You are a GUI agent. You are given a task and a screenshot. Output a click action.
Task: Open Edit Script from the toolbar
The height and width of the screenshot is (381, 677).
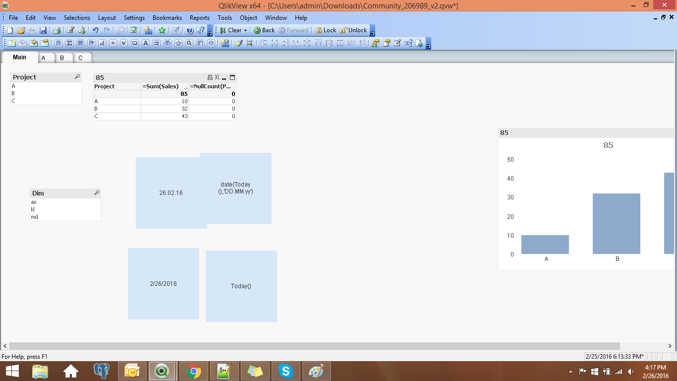pos(71,30)
